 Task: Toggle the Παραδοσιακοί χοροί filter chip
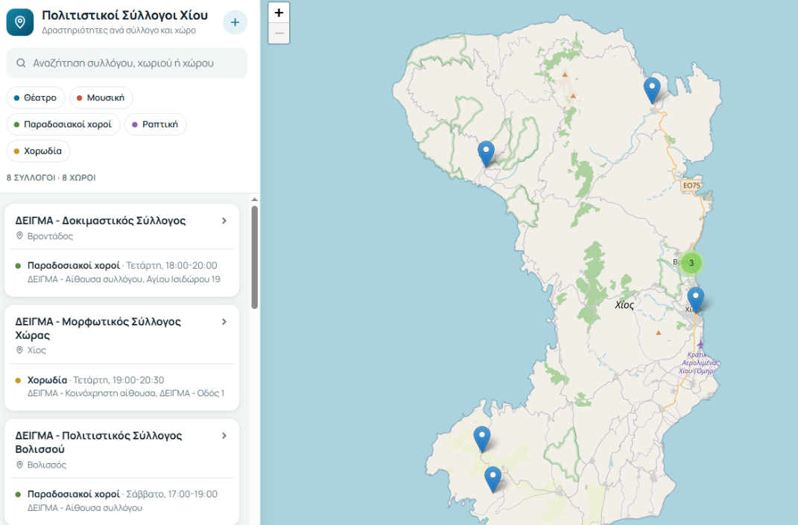pyautogui.click(x=63, y=124)
